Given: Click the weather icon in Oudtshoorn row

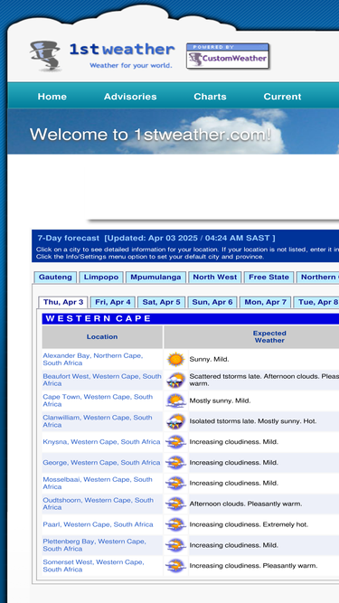Looking at the screenshot, I should point(176,504).
